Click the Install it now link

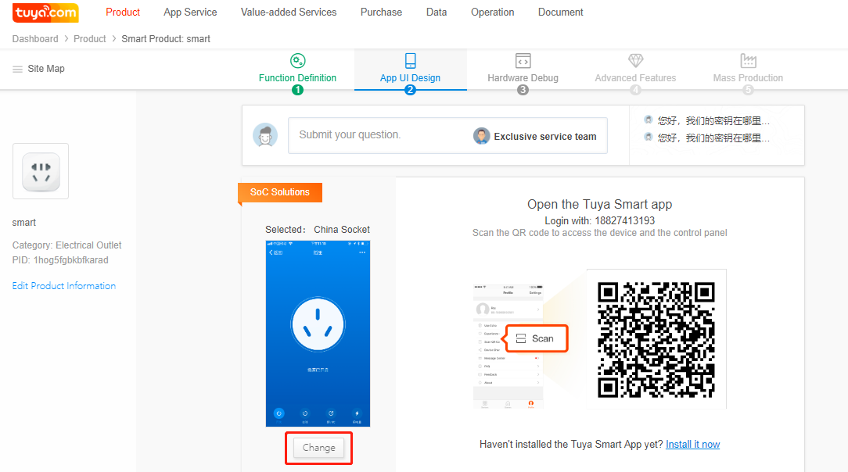(x=692, y=445)
